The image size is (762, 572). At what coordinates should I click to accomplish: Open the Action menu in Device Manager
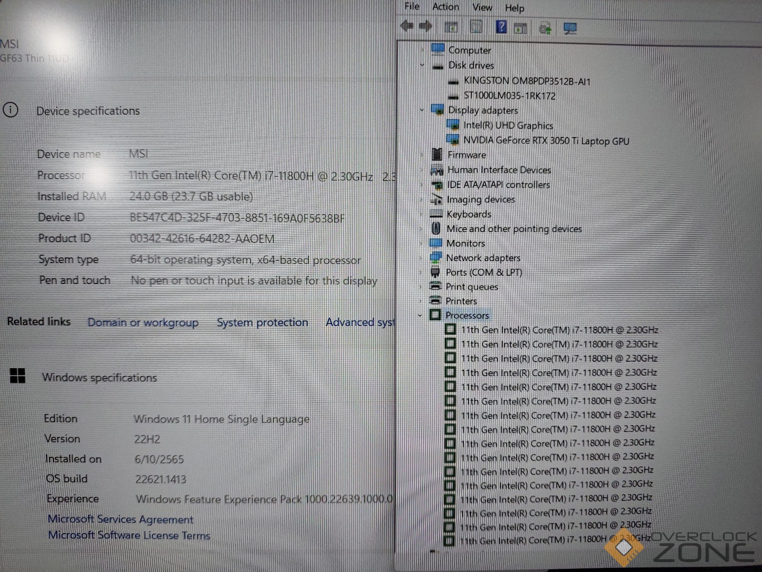446,7
